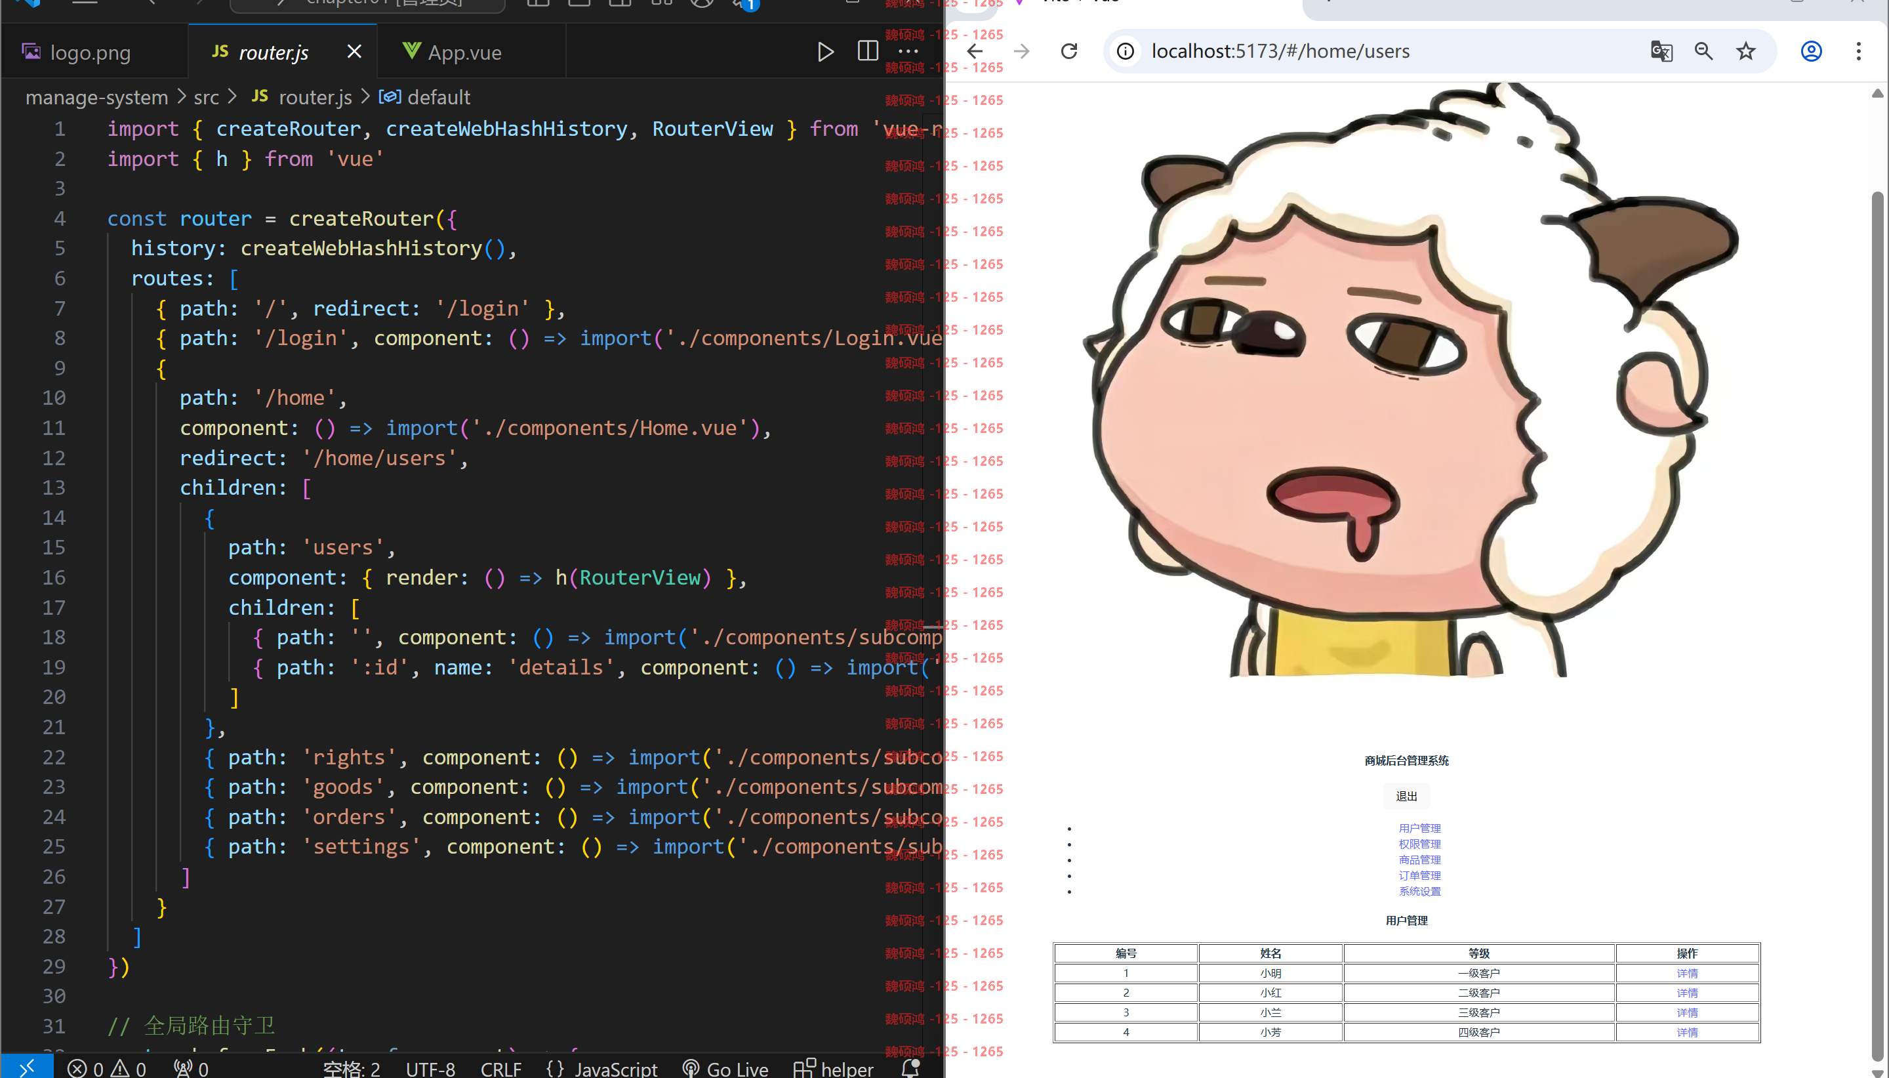Open 详情 for user 小红
Image resolution: width=1889 pixels, height=1078 pixels.
pyautogui.click(x=1687, y=993)
